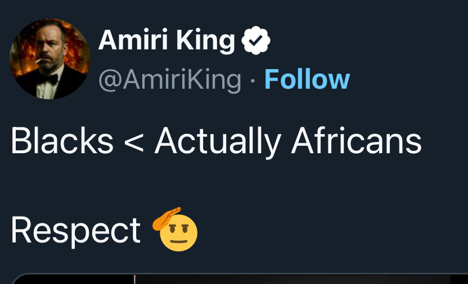Click the less-than symbol in tweet
Image resolution: width=468 pixels, height=284 pixels.
point(133,142)
